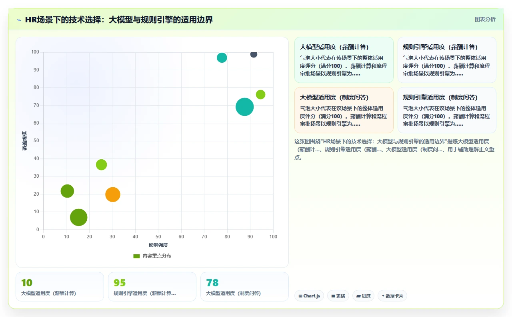The width and height of the screenshot is (512, 317).
Task: Click the green legend swatch for 内容重点分布
Action: (x=136, y=256)
